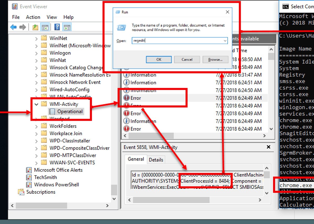Screen dimensions: 314x224
Task: Click the Show/Hide Action Pane icon
Action: coord(67,27)
